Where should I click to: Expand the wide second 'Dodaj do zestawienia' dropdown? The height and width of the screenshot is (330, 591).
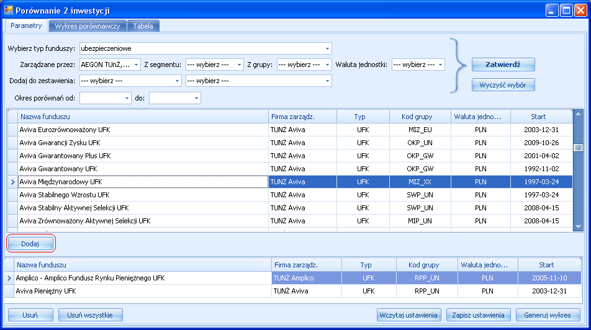tap(327, 81)
